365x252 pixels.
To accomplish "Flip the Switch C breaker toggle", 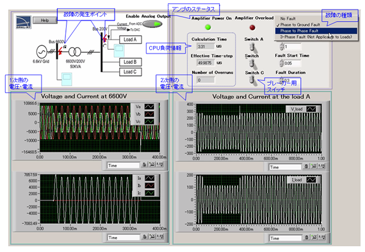I will pyautogui.click(x=252, y=80).
